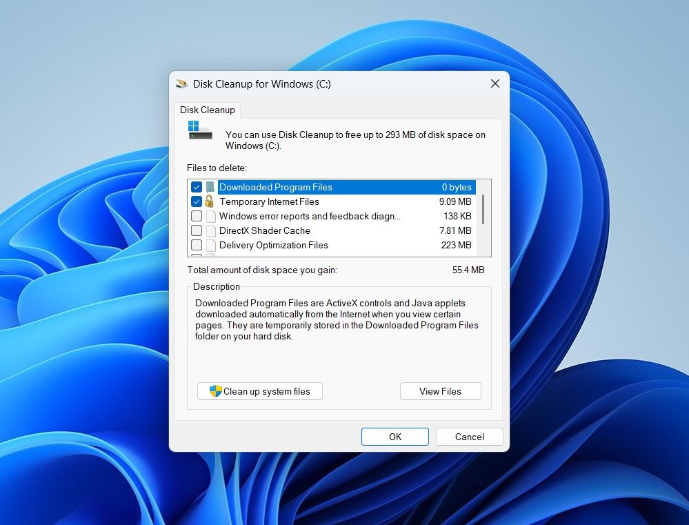Click Clean up system files button
This screenshot has height=525, width=689.
click(260, 391)
